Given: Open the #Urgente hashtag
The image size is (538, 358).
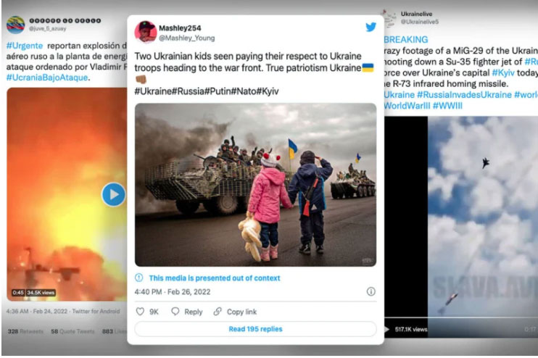Looking at the screenshot, I should point(25,46).
